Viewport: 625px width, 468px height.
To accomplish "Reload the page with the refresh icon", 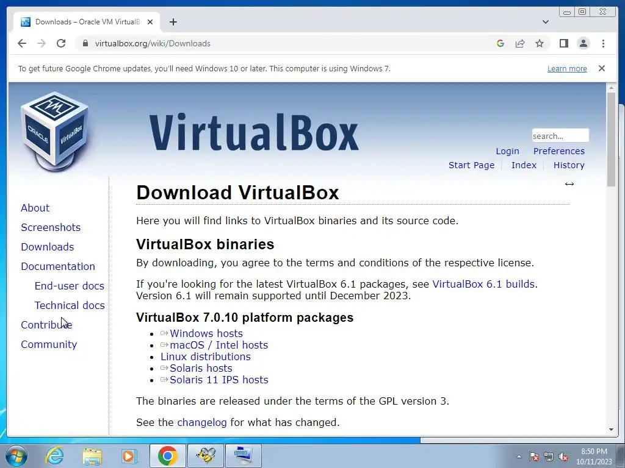I will 61,43.
